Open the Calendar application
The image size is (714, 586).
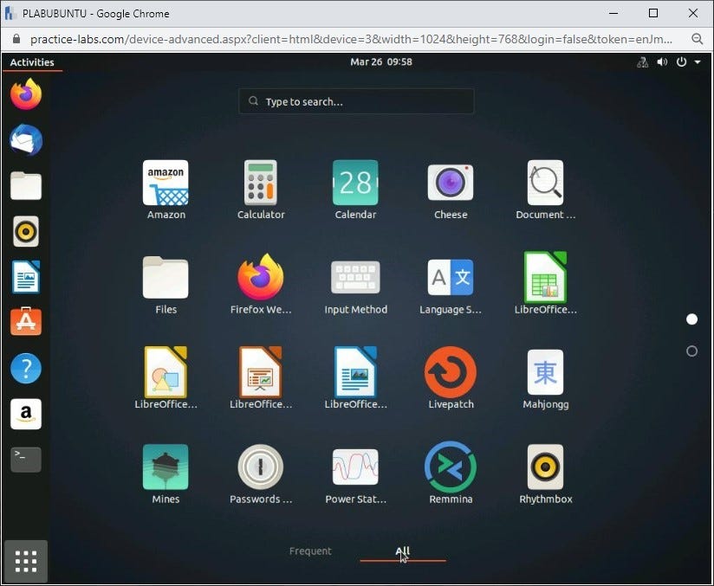[x=355, y=183]
